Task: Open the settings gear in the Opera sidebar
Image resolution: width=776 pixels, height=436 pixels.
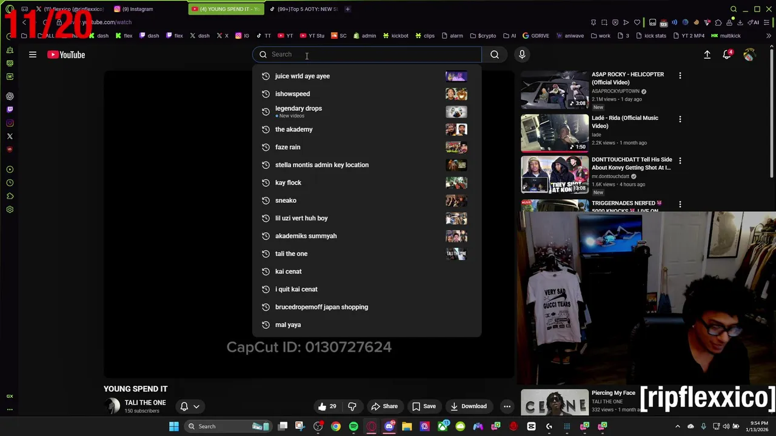Action: [10, 210]
